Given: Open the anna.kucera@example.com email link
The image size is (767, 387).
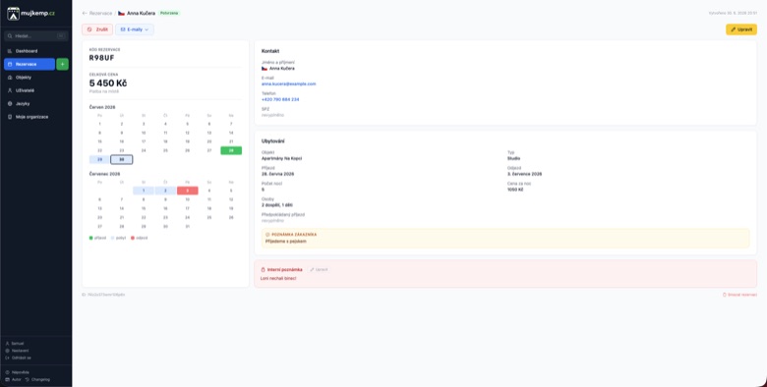Looking at the screenshot, I should 288,84.
